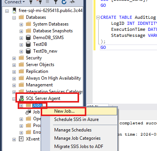Click CREATE TABLE AuditLog line in editor

point(128,17)
